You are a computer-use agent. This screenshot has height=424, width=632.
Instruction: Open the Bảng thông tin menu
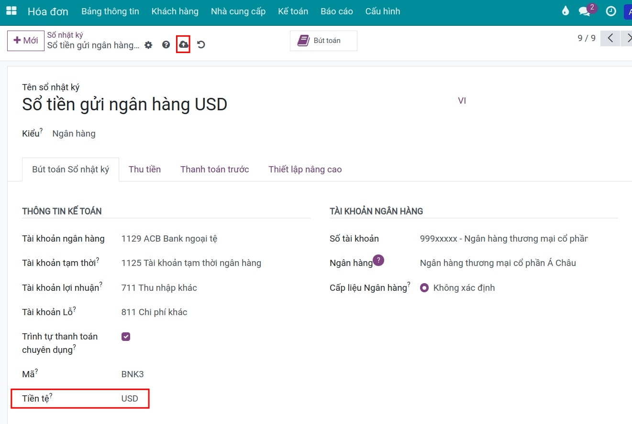pyautogui.click(x=111, y=11)
